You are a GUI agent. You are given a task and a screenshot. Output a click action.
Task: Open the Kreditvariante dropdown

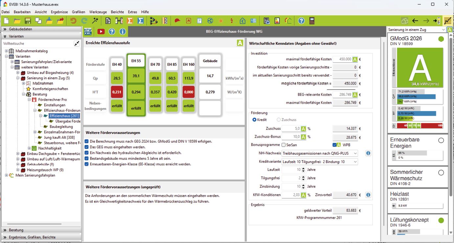click(x=320, y=162)
